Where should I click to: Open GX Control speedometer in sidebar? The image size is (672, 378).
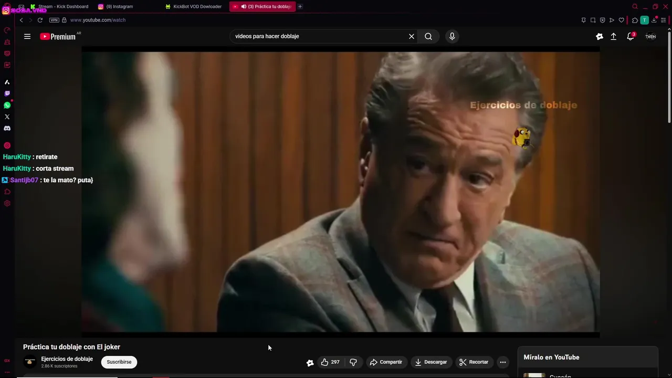click(7, 30)
